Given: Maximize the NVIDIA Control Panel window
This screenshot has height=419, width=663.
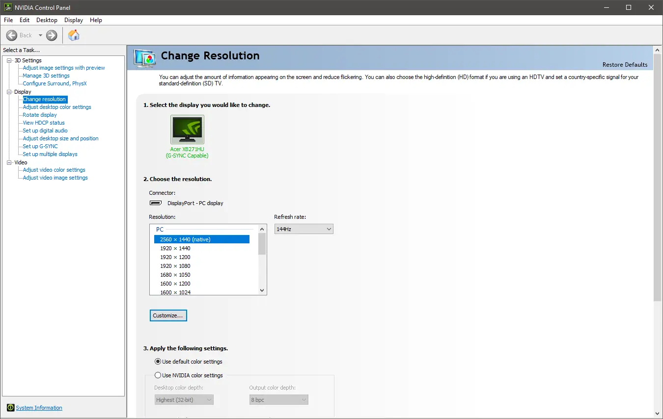Looking at the screenshot, I should coord(629,7).
